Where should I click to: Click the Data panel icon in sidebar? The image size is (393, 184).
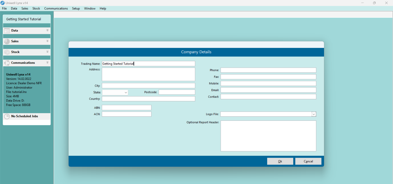tap(7, 31)
